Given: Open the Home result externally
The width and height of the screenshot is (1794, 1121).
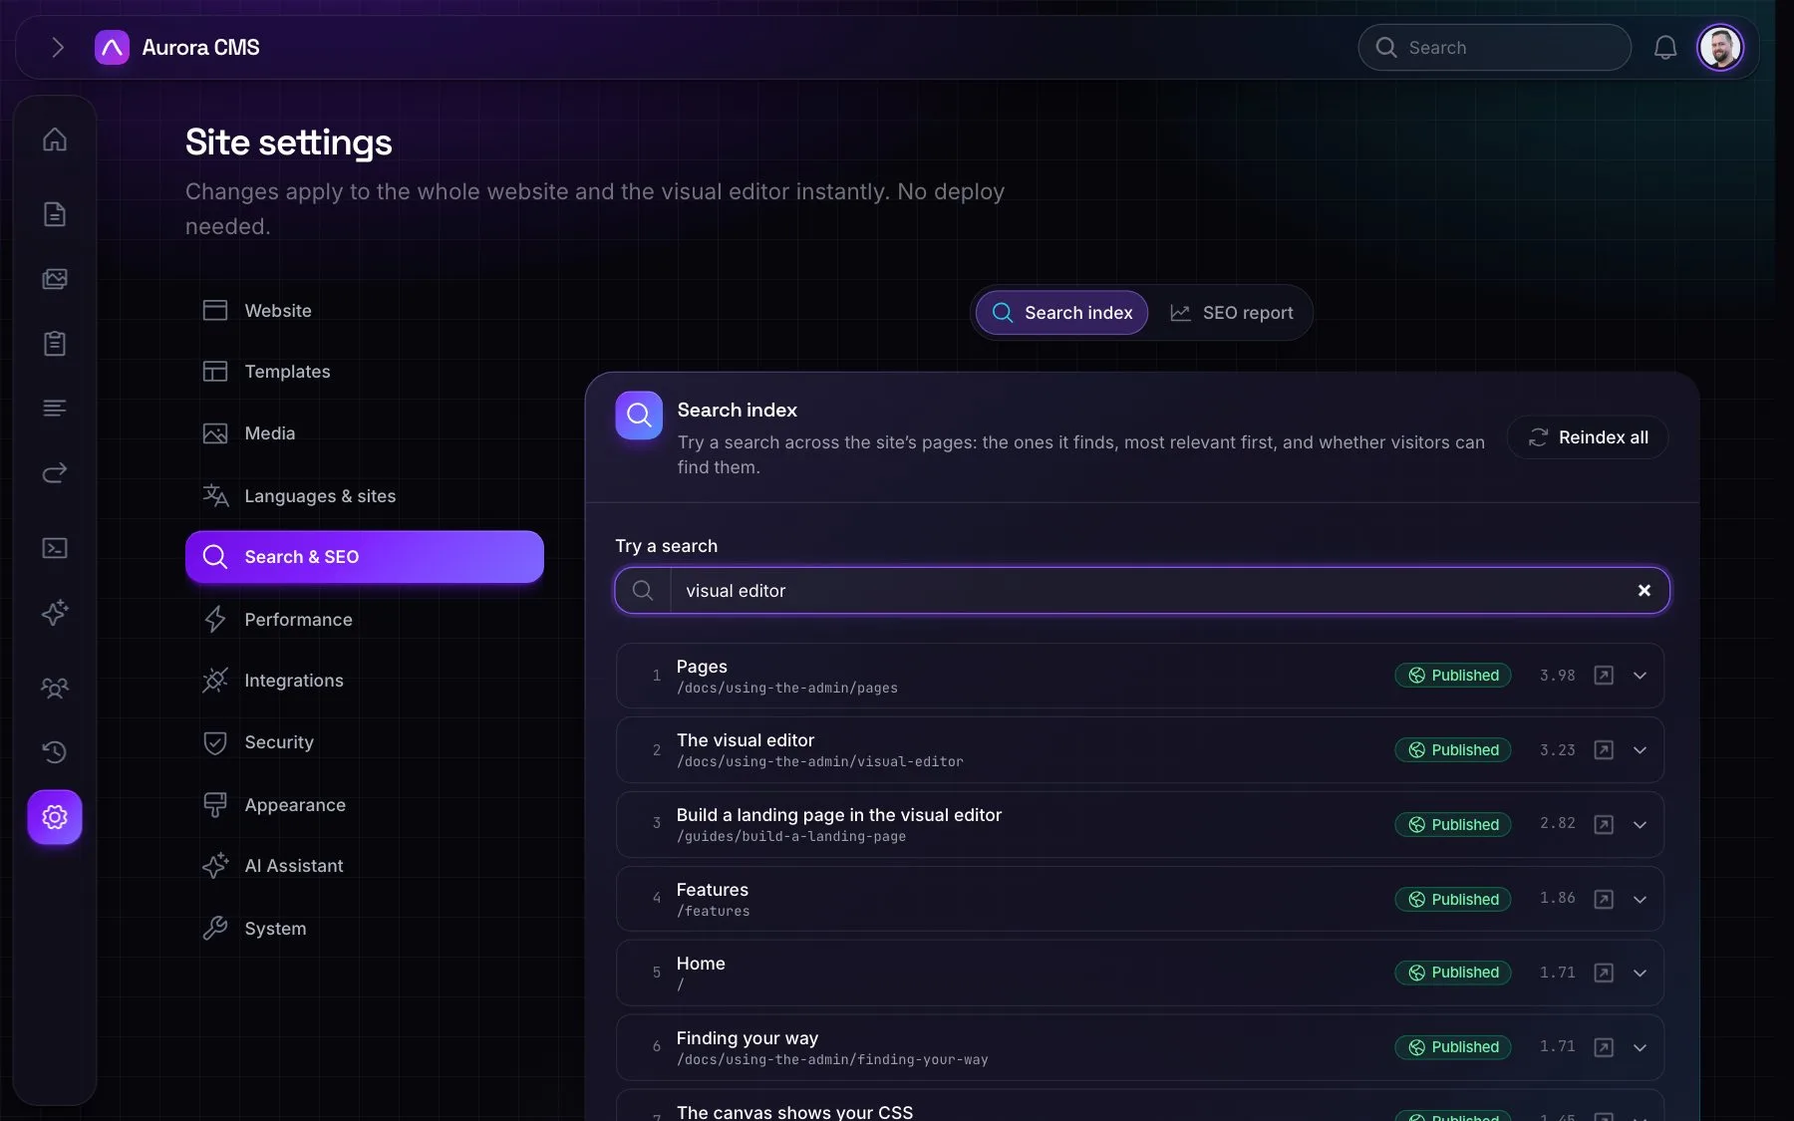Looking at the screenshot, I should pos(1604,973).
